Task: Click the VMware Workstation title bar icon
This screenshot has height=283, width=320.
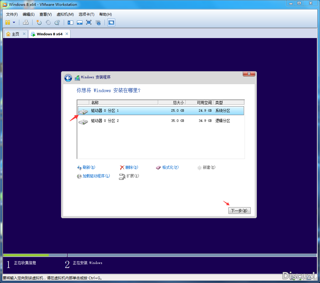Action: [5, 5]
